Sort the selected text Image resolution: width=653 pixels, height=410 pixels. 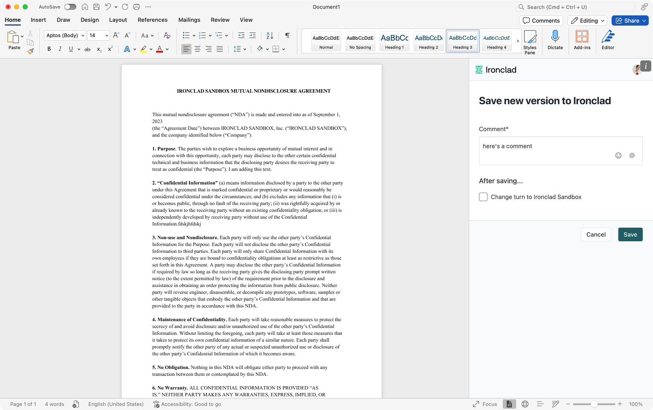(x=270, y=35)
